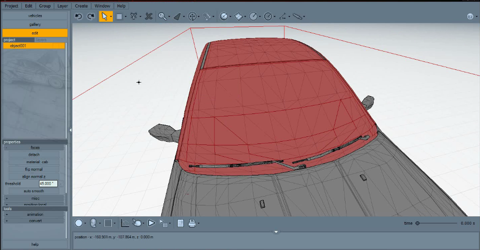Open the Group menu
Viewport: 480px width, 250px height.
[x=45, y=6]
